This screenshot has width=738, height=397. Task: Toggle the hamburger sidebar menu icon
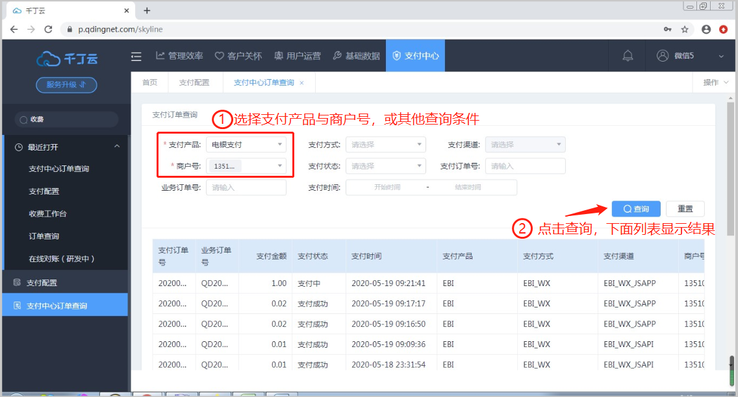(136, 56)
